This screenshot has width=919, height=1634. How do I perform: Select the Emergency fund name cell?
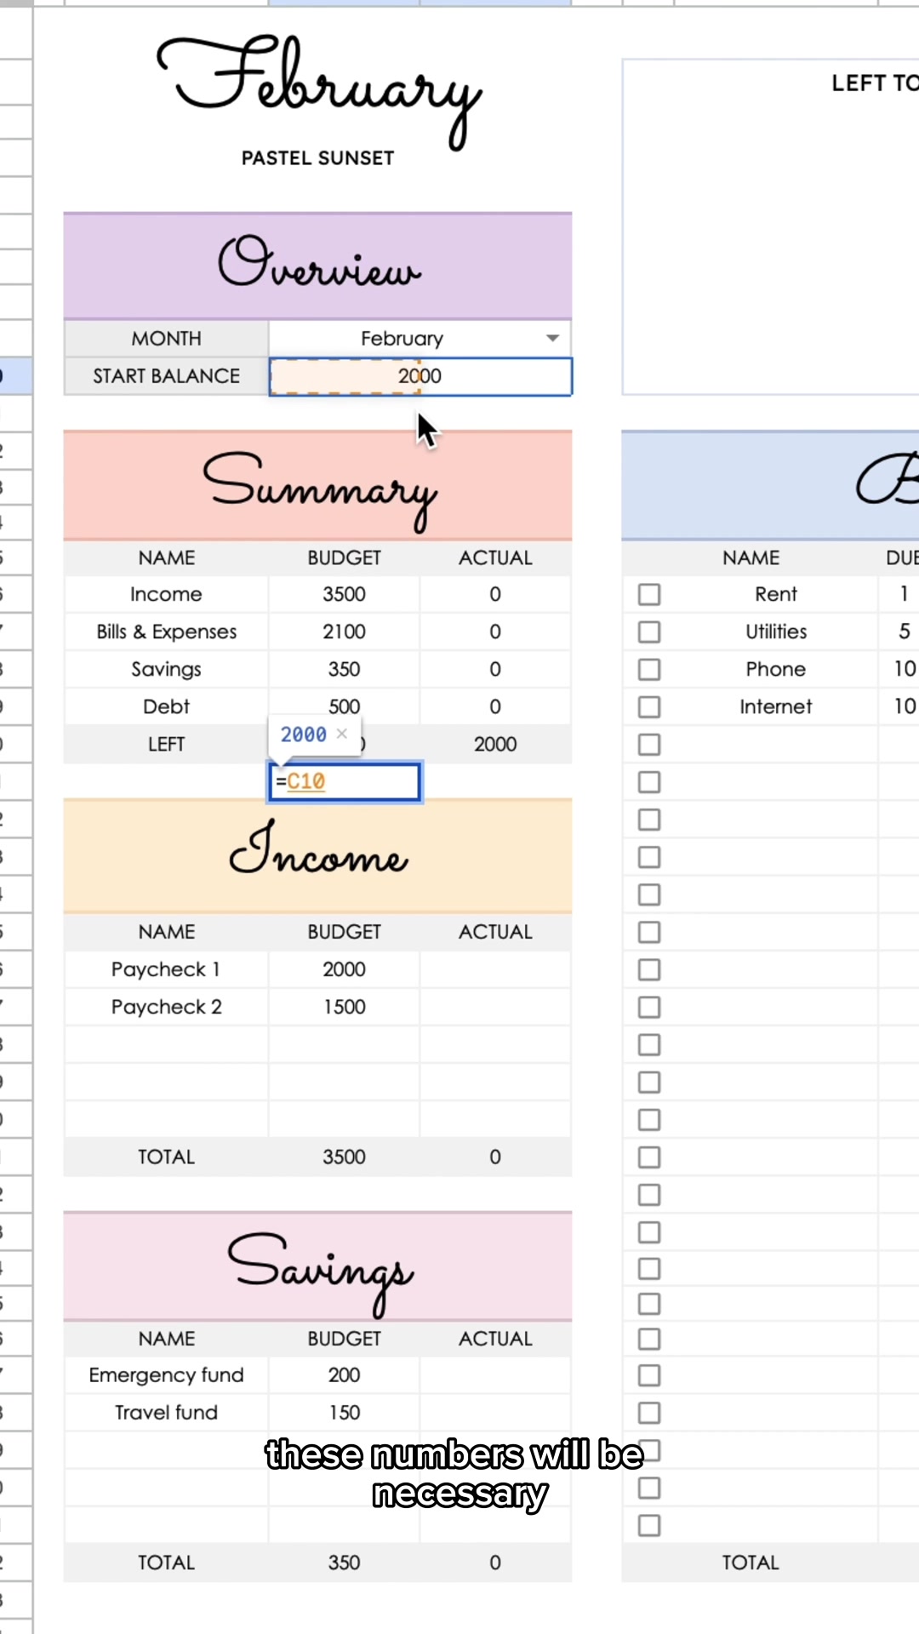[x=167, y=1375]
